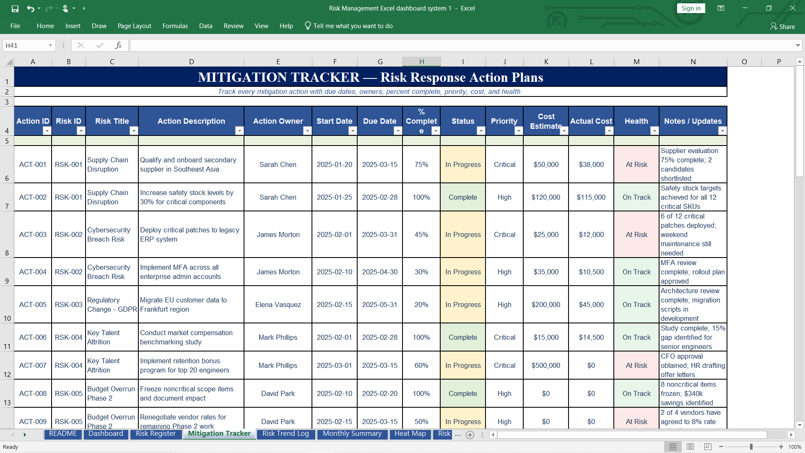The height and width of the screenshot is (453, 805).
Task: Click the Share button
Action: click(782, 26)
